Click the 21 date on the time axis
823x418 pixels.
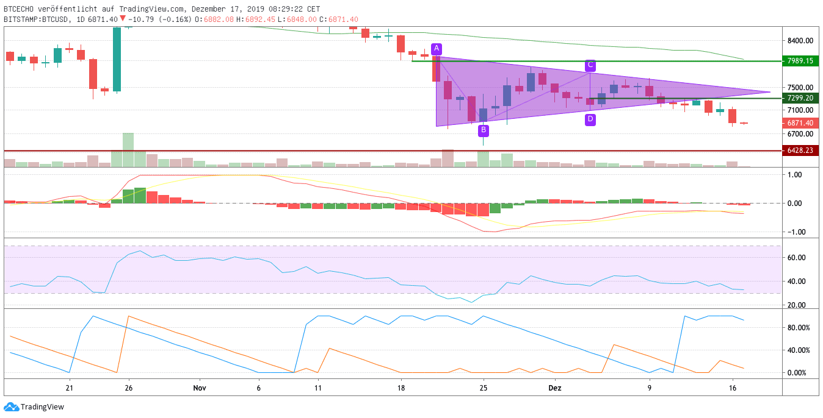(69, 388)
